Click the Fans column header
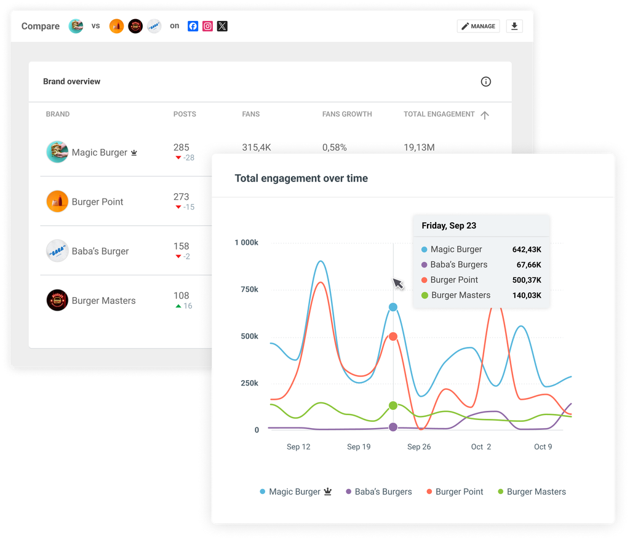This screenshot has height=540, width=630. pyautogui.click(x=251, y=114)
